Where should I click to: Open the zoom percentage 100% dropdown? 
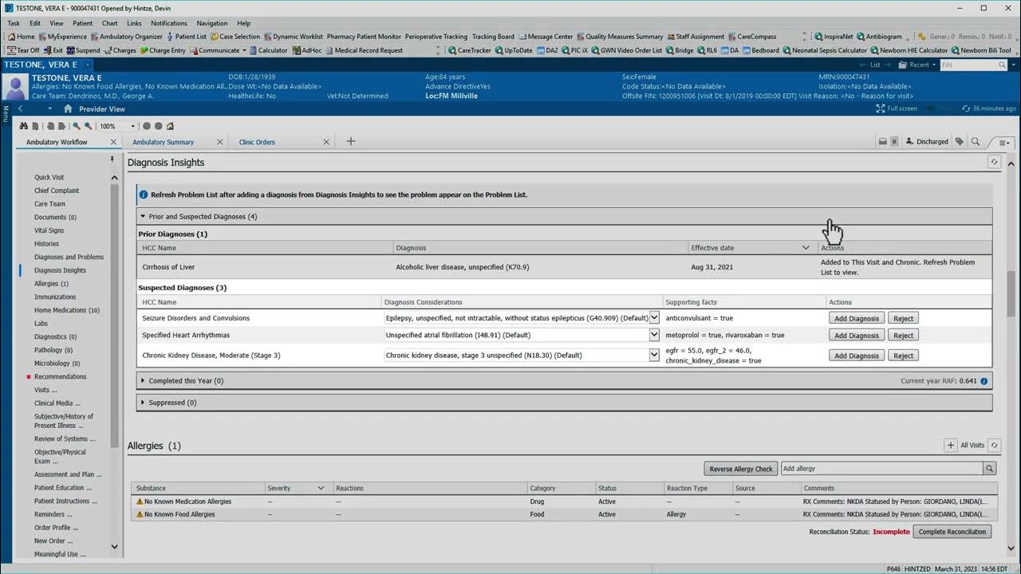pos(133,126)
